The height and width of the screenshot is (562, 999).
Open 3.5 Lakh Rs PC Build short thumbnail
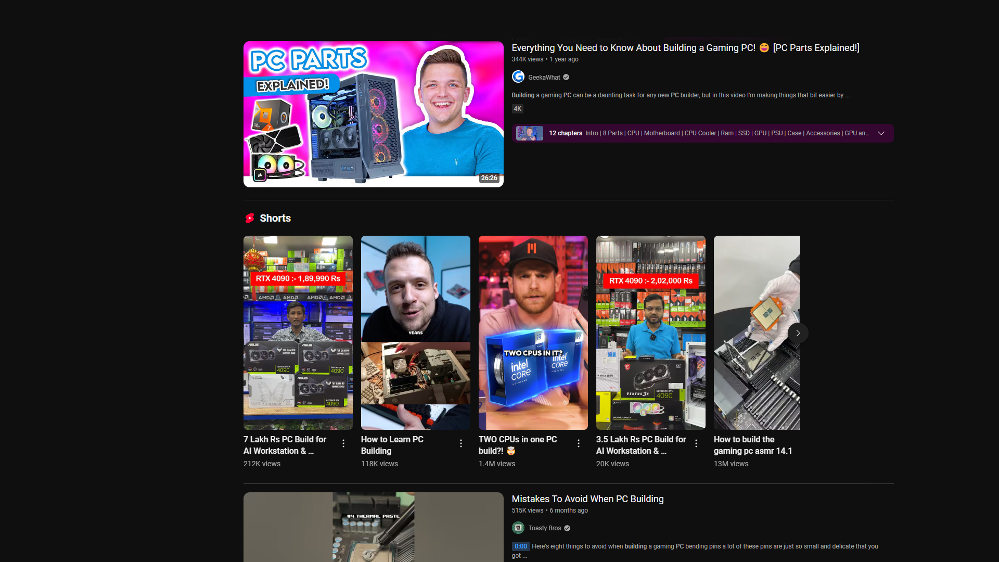click(x=650, y=333)
